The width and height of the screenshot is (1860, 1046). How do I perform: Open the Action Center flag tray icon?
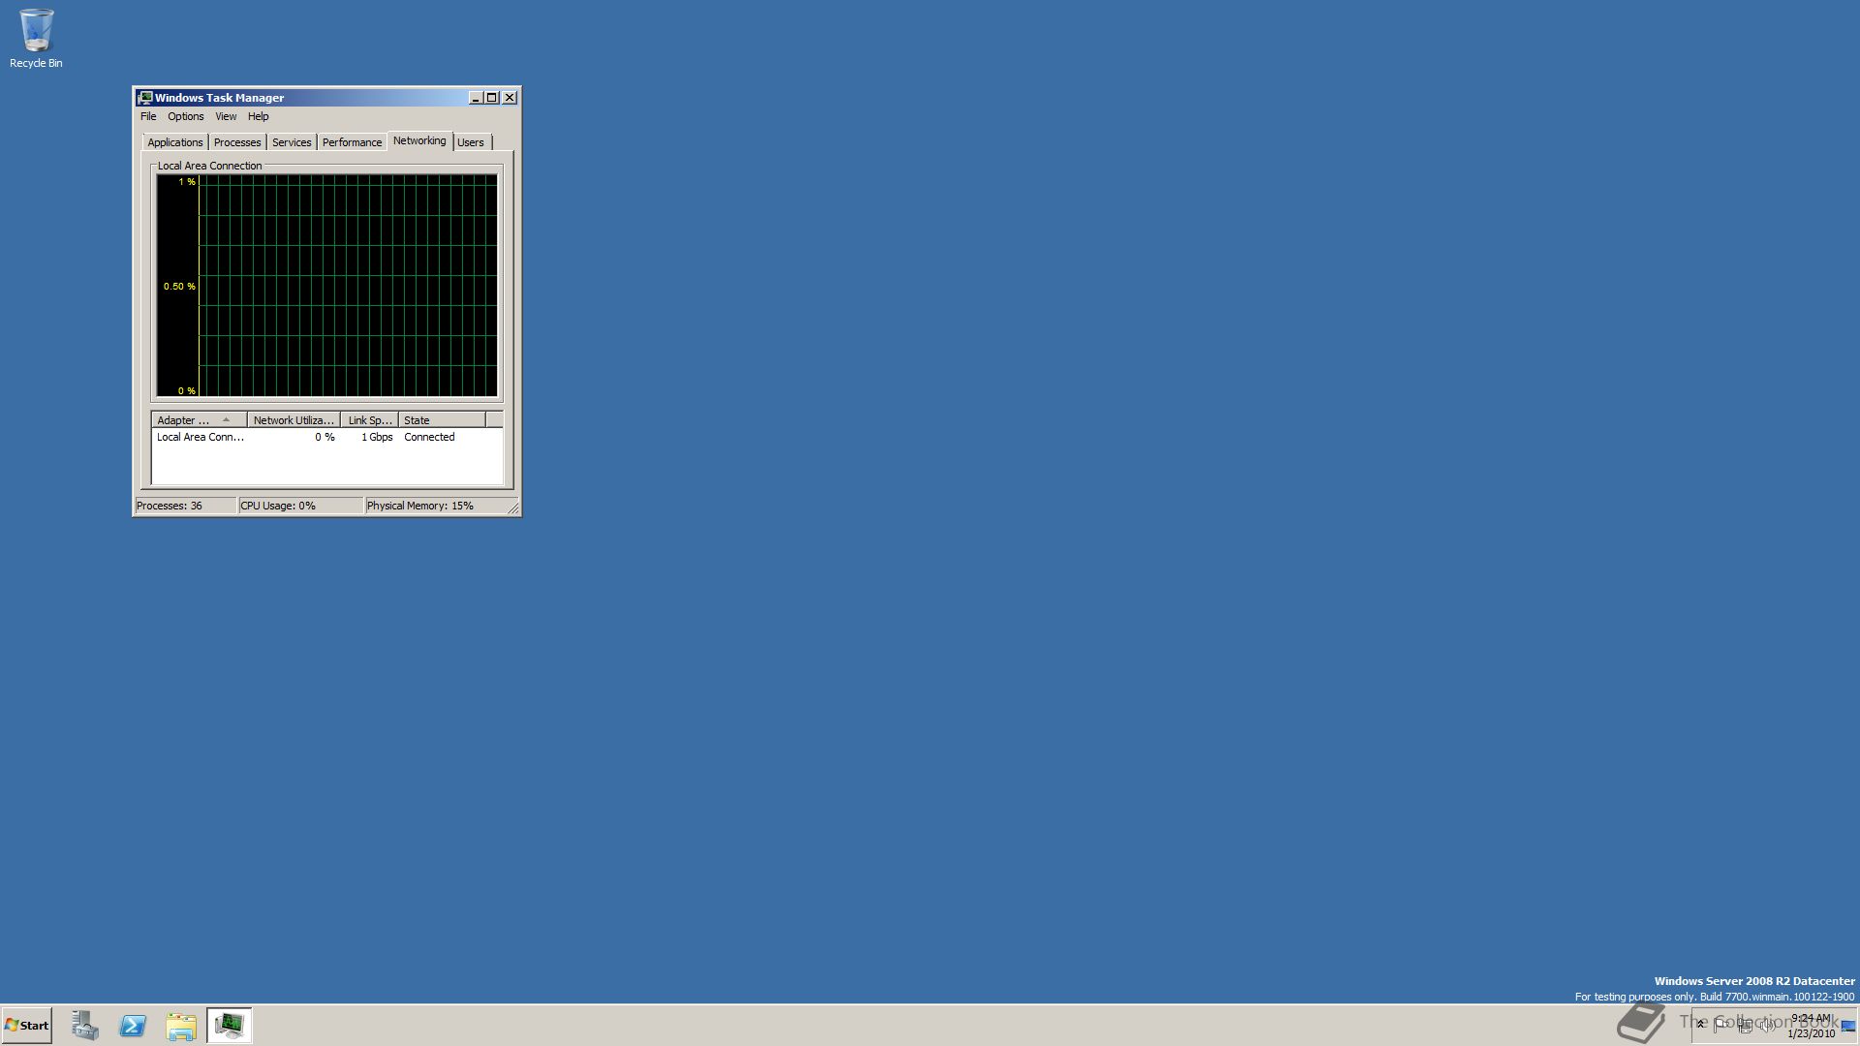[1721, 1025]
